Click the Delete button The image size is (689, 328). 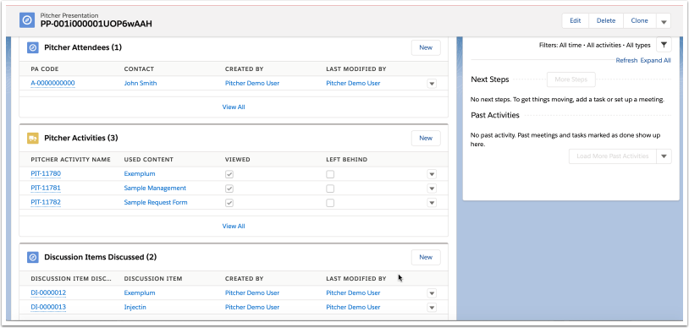click(606, 20)
